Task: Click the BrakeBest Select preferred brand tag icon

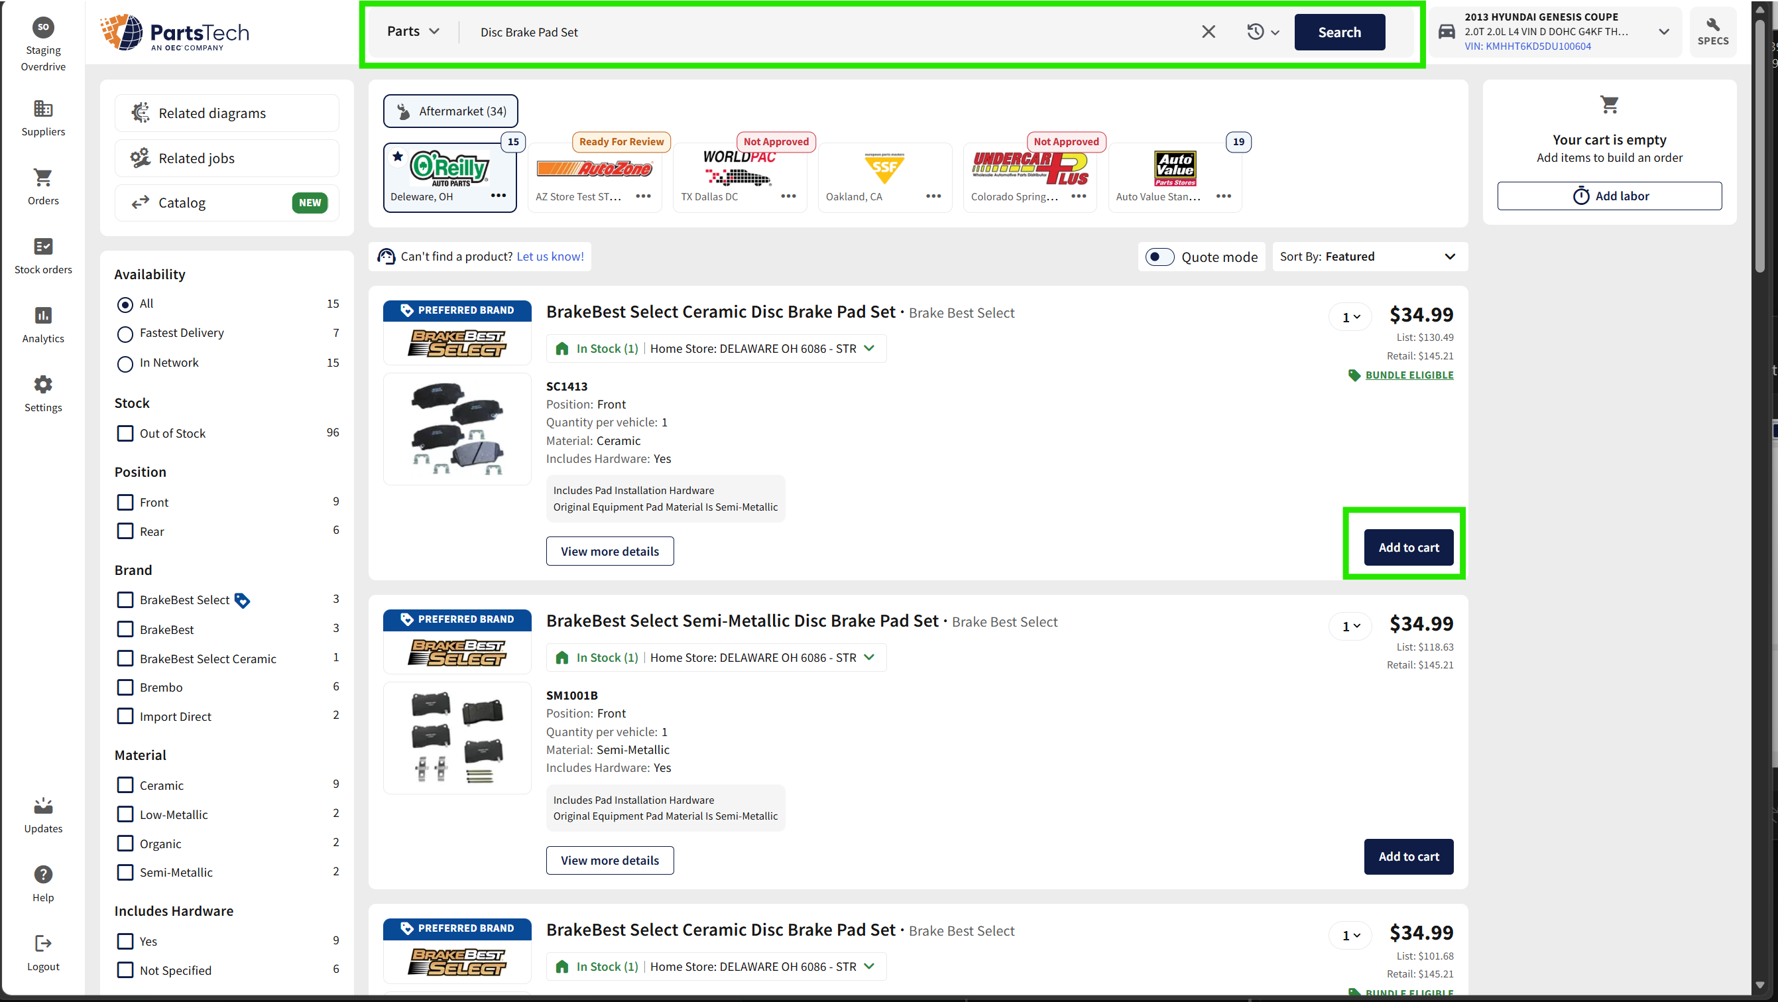Action: pos(241,600)
